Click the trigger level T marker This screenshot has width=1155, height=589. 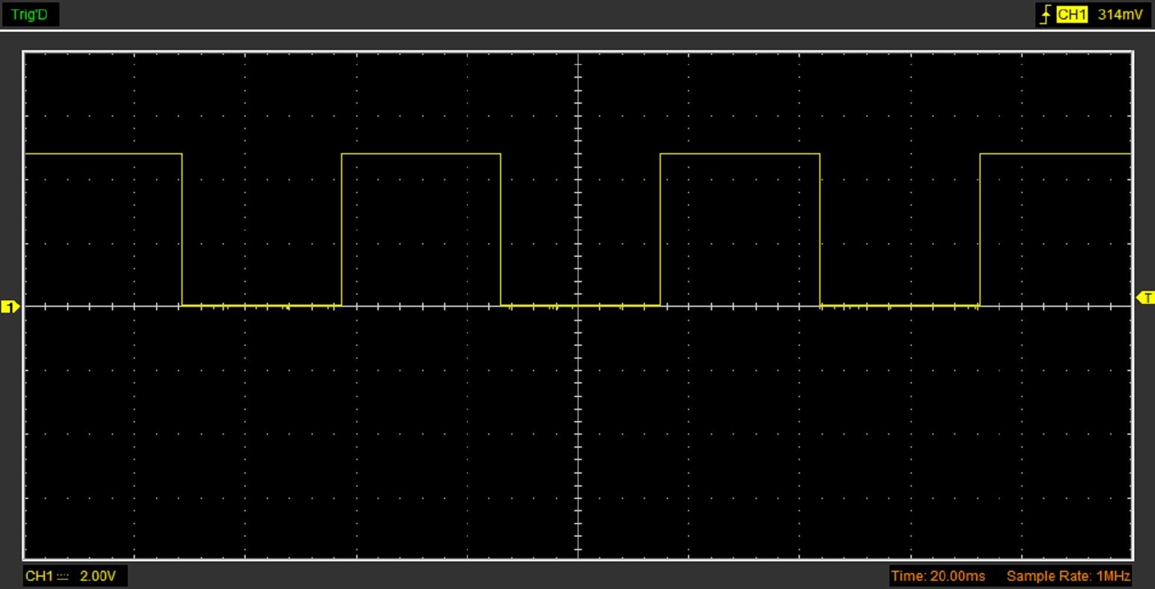pos(1146,298)
